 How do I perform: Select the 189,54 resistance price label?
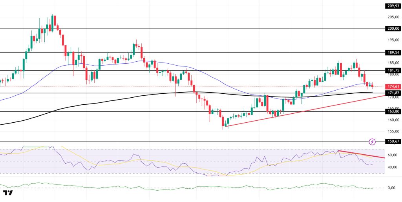pos(393,52)
